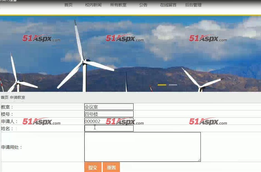The image size is (261, 172).
Task: Clear the form with 重置 button
Action: point(111,167)
